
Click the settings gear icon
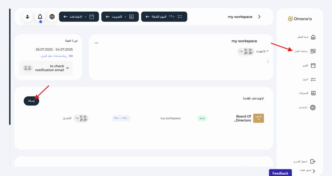pyautogui.click(x=313, y=107)
